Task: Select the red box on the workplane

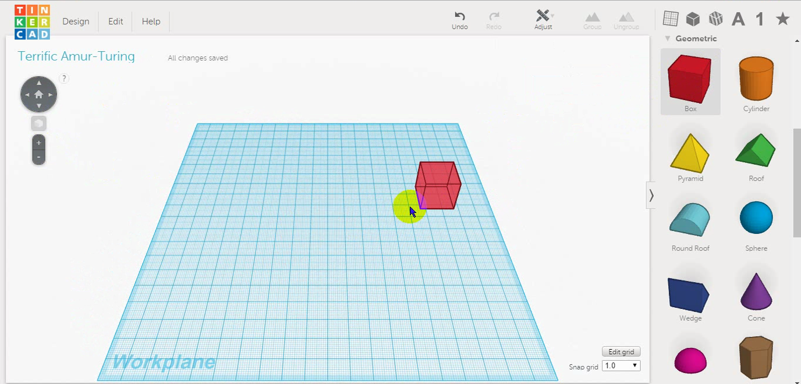Action: [440, 186]
